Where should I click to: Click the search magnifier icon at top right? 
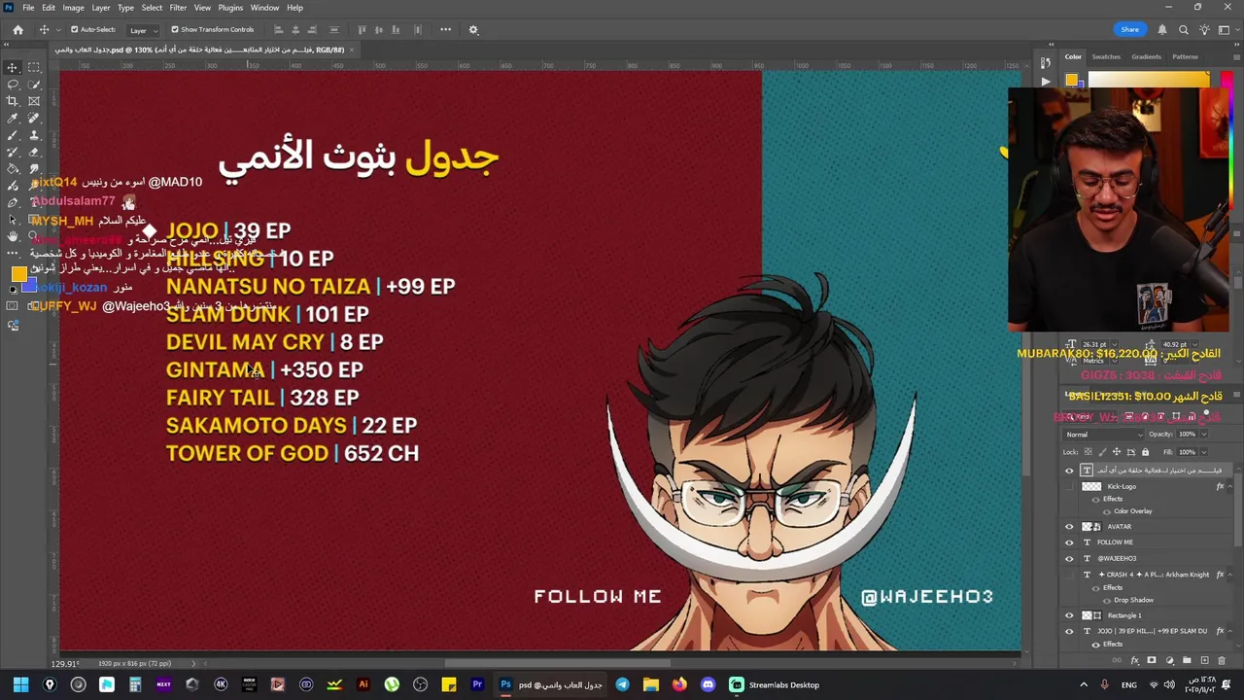(1184, 29)
